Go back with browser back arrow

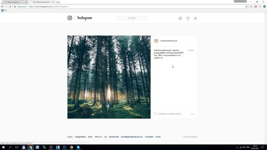3,7
